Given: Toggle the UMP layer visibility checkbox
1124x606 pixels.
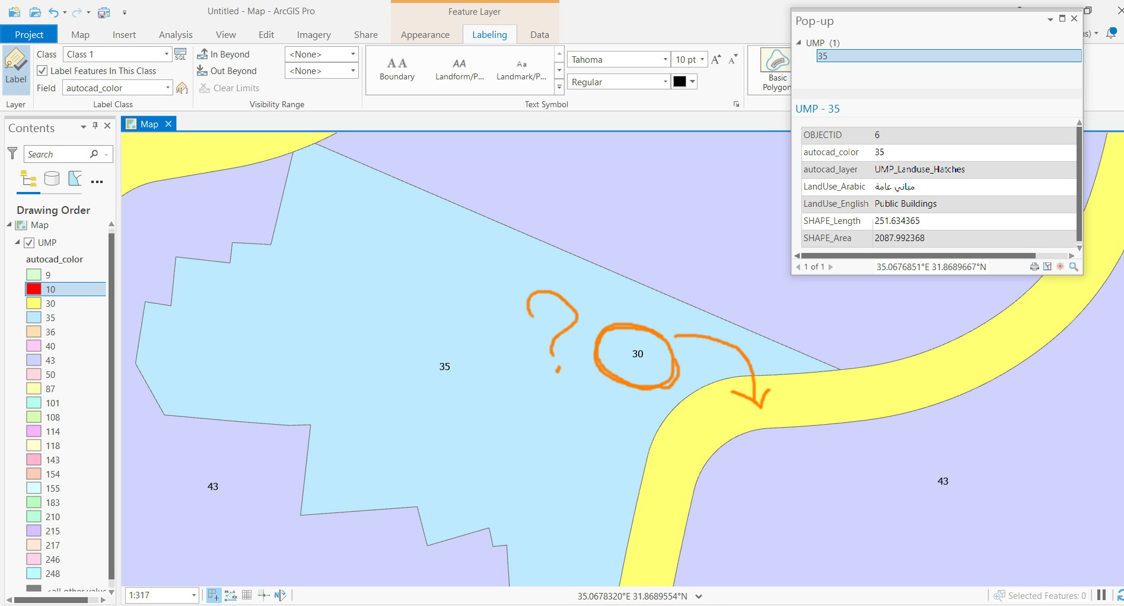Looking at the screenshot, I should click(x=29, y=242).
